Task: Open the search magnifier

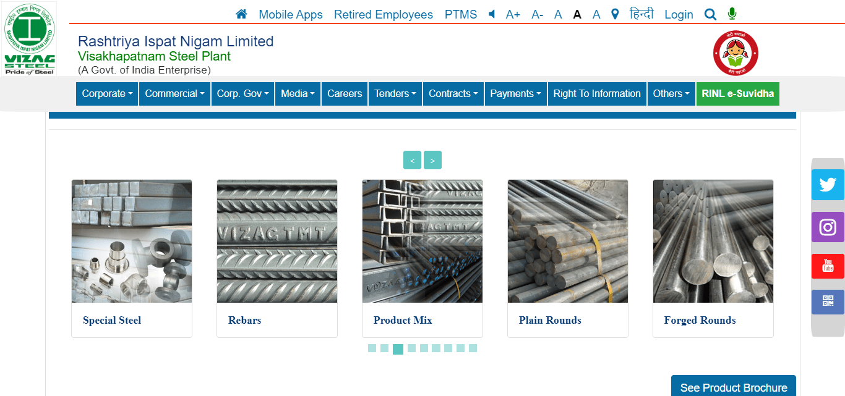Action: point(710,14)
